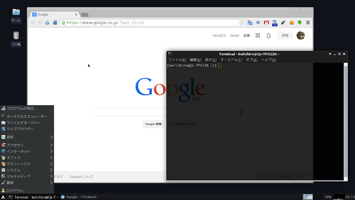Open the Google Translate extension icon
This screenshot has height=200, width=355.
[250, 23]
